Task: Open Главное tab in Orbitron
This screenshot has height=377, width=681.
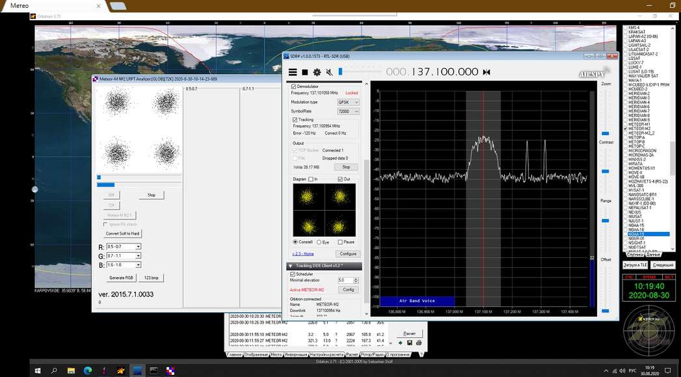Action: [x=234, y=354]
